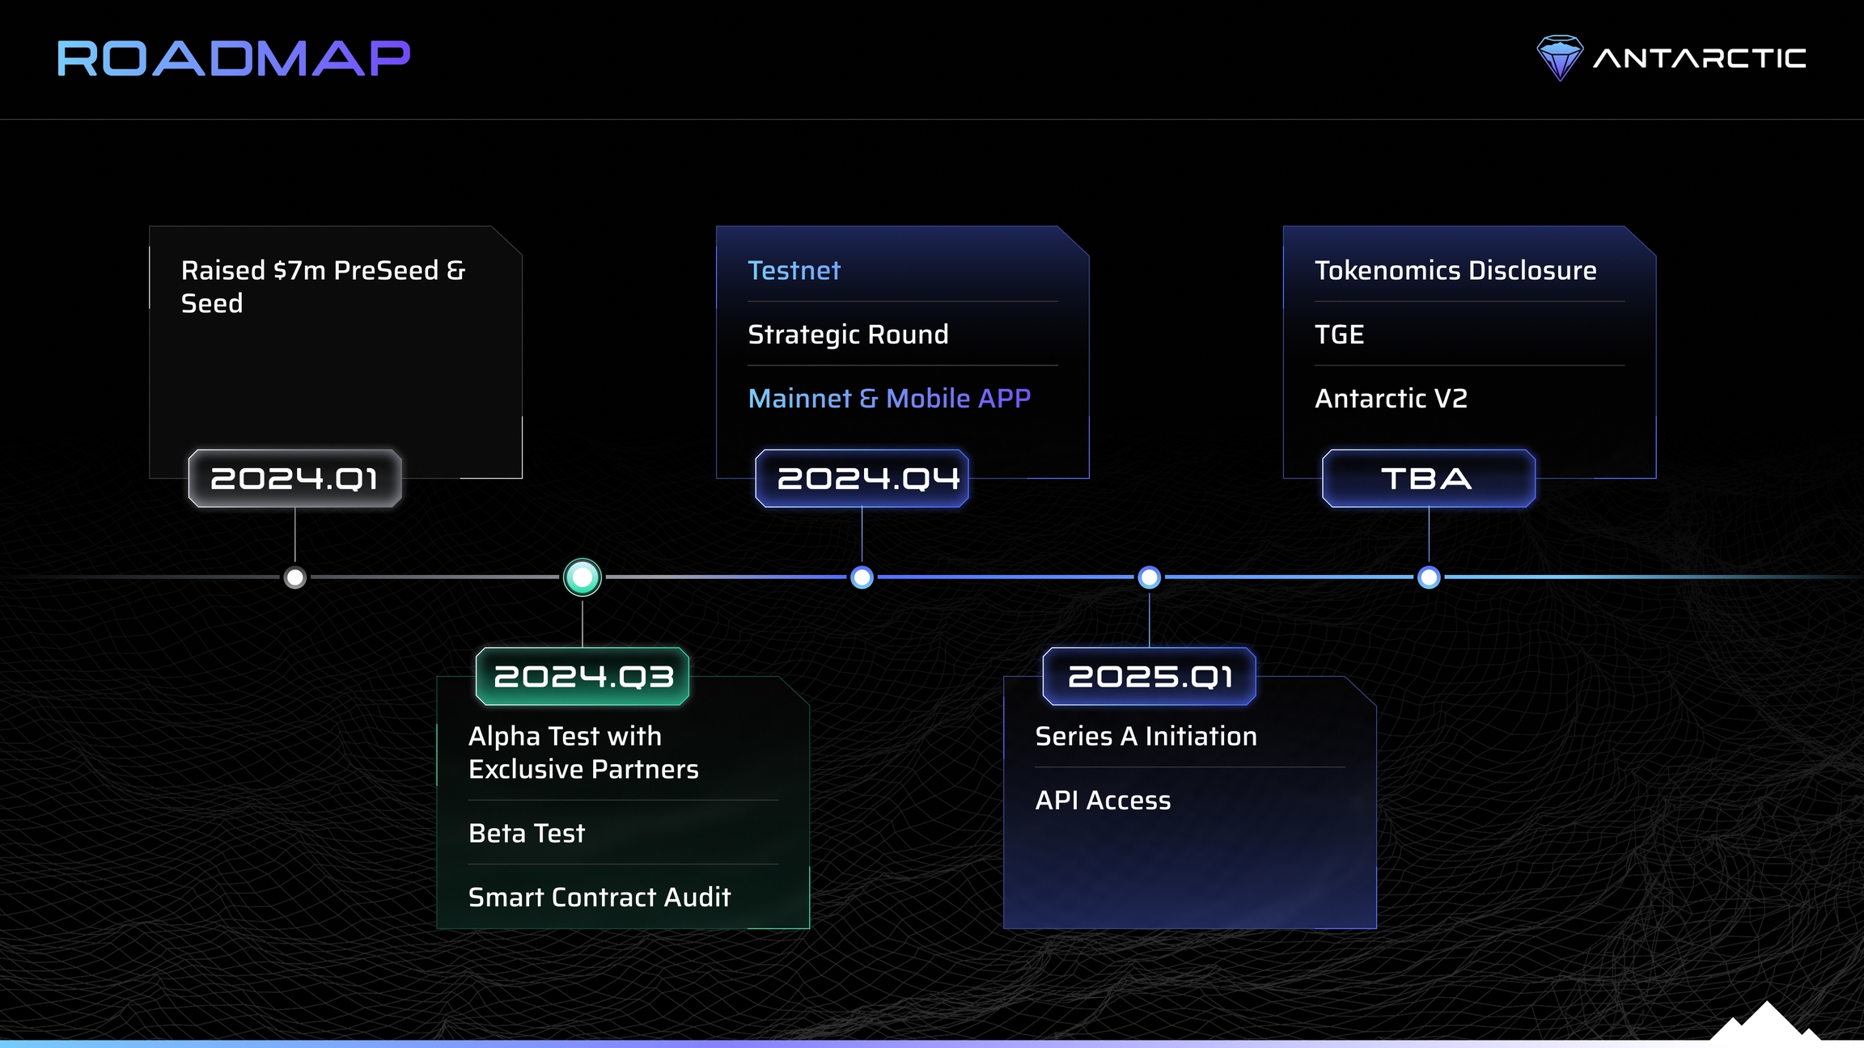This screenshot has width=1864, height=1048.
Task: Click the Testnet link text
Action: 794,270
